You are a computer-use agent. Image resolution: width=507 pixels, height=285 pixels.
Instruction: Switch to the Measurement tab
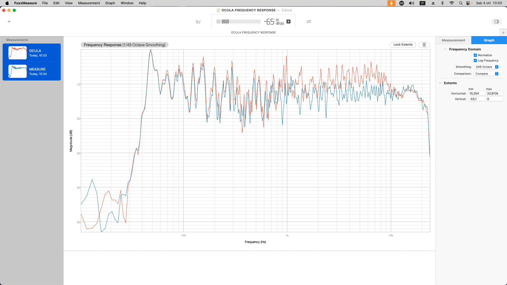(453, 40)
